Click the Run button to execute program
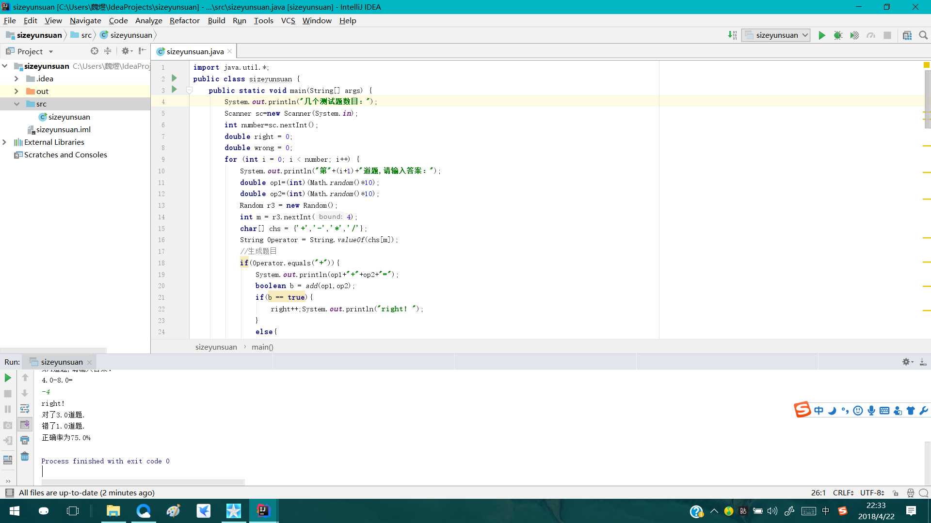931x523 pixels. (822, 35)
